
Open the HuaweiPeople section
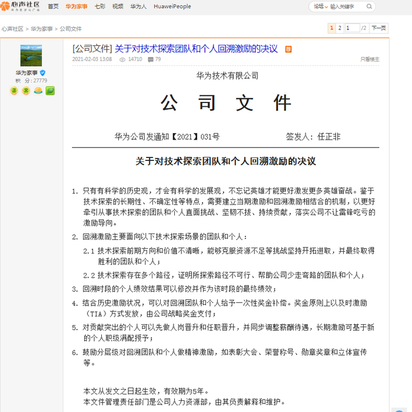[x=172, y=6]
